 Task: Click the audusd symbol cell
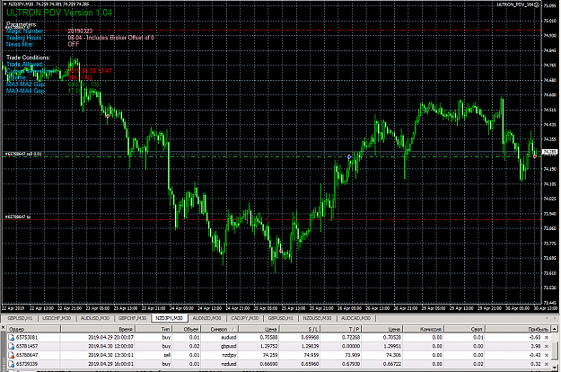click(x=229, y=337)
